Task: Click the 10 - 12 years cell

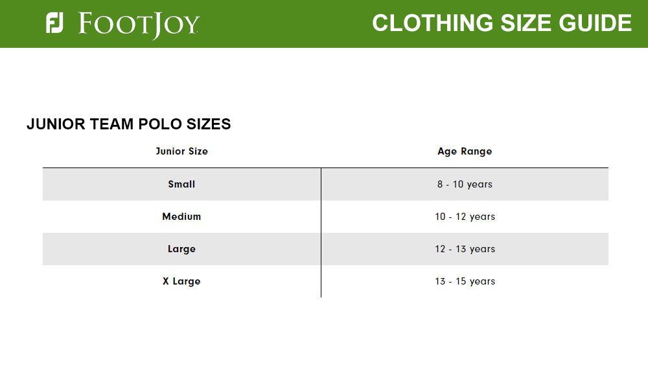Action: tap(465, 217)
